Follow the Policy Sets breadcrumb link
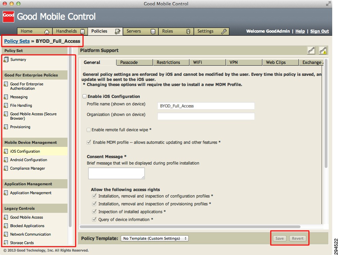This screenshot has width=338, height=255. pos(17,41)
